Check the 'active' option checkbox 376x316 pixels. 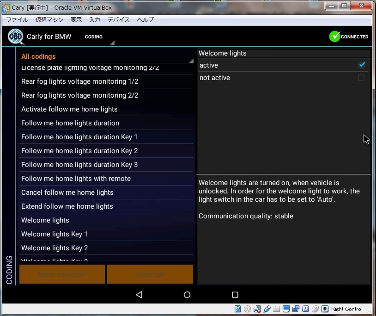point(361,65)
